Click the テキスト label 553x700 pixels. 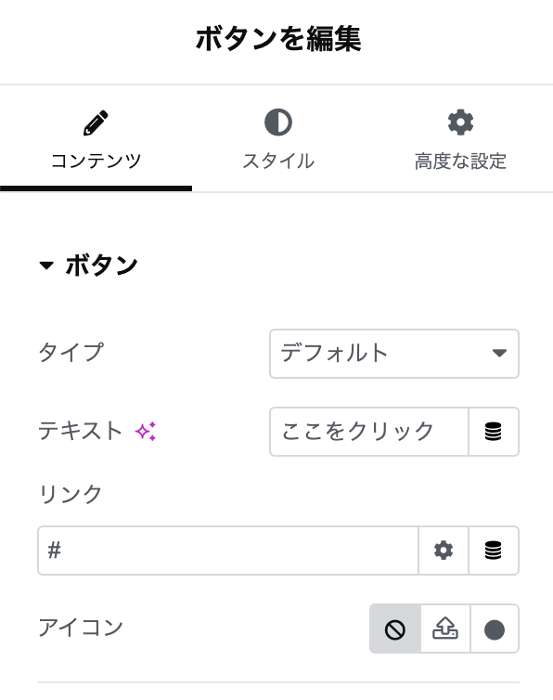tap(80, 432)
